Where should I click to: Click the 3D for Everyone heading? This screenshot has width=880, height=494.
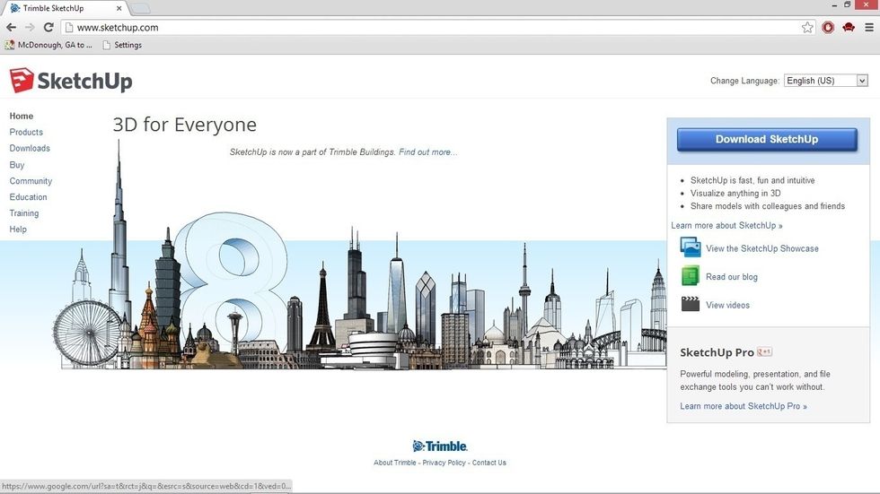[185, 125]
